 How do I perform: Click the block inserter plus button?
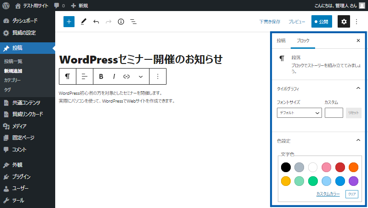[x=69, y=22]
